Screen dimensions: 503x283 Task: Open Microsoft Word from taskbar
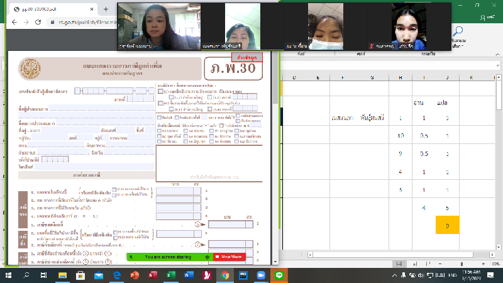pyautogui.click(x=188, y=275)
